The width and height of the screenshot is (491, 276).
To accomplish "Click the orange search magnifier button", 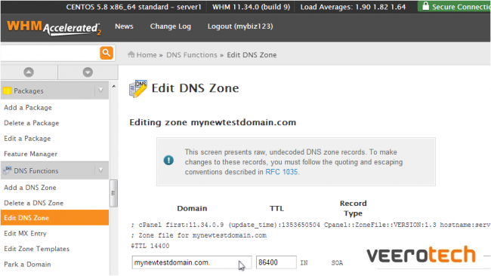I will coord(107,53).
